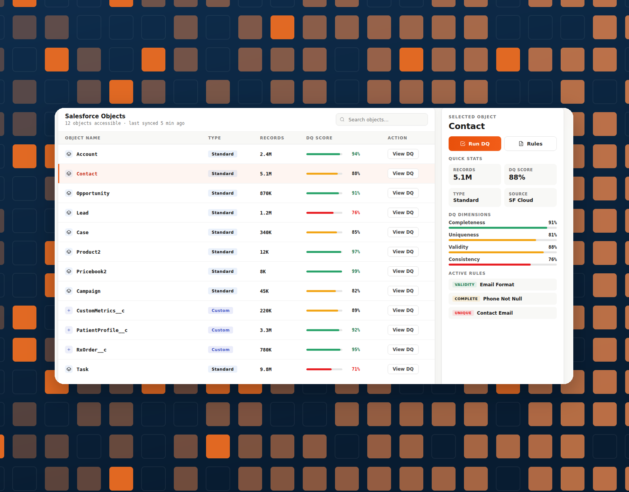Viewport: 629px width, 492px height.
Task: Click the search magnifier icon
Action: (x=342, y=119)
